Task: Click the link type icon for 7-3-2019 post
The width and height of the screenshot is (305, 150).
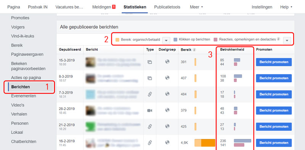Action: (149, 94)
